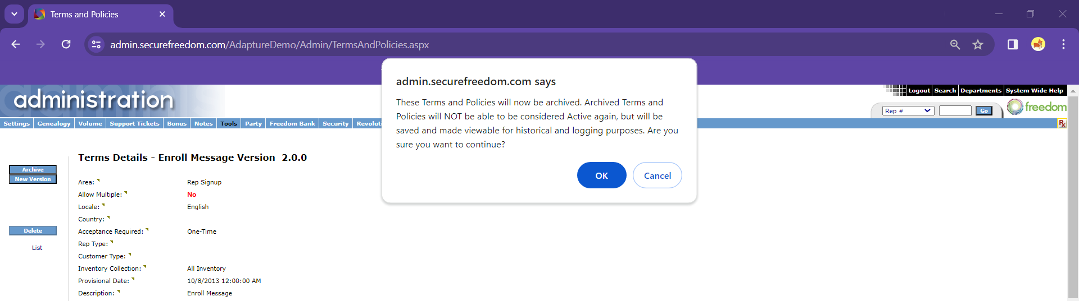Viewport: 1079px width, 301px height.
Task: Click the page vertical scrollbar up arrow
Action: click(x=1073, y=91)
